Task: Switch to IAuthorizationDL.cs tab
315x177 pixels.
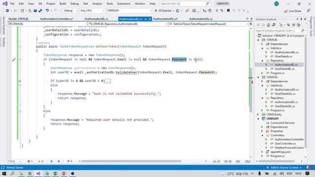Action: pyautogui.click(x=165, y=19)
